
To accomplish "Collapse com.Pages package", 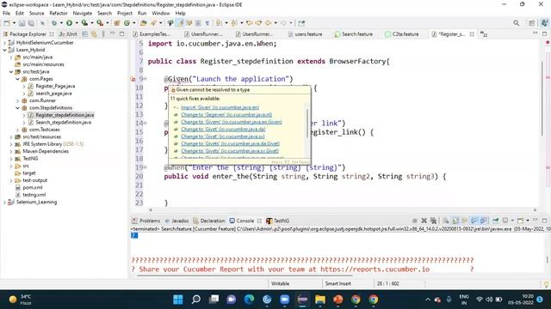I will tap(17, 79).
